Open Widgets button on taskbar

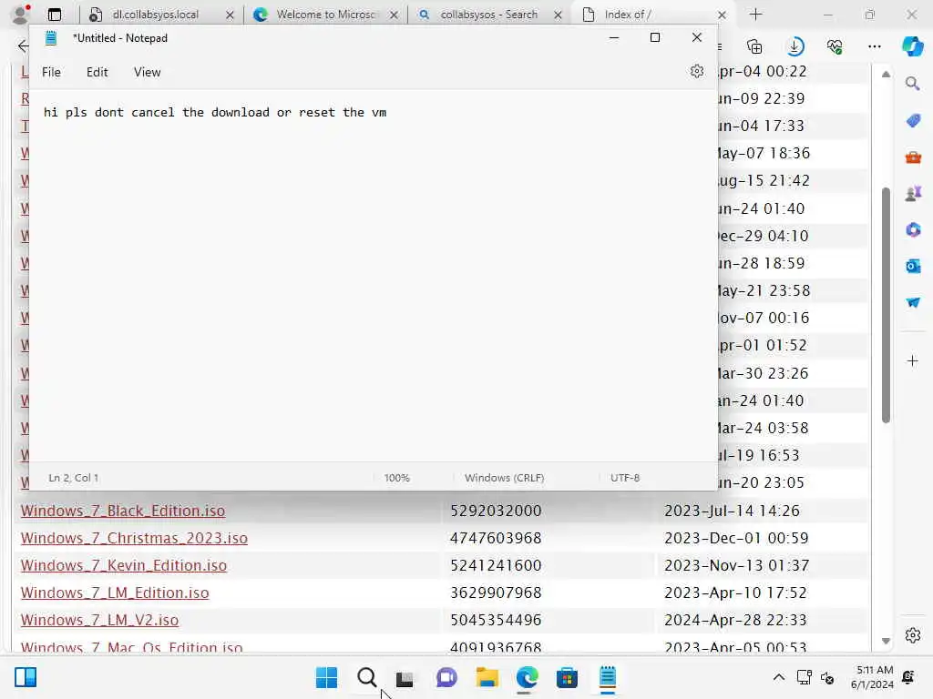pyautogui.click(x=26, y=677)
